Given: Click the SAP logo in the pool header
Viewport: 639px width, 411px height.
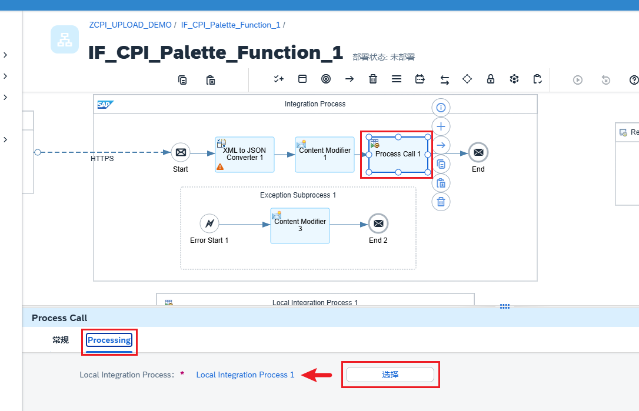Looking at the screenshot, I should (x=105, y=105).
